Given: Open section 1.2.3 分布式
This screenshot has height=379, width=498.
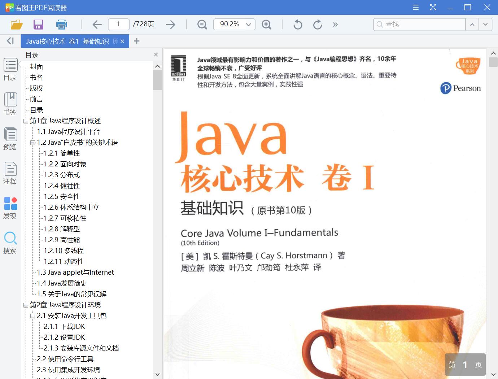Looking at the screenshot, I should (62, 175).
